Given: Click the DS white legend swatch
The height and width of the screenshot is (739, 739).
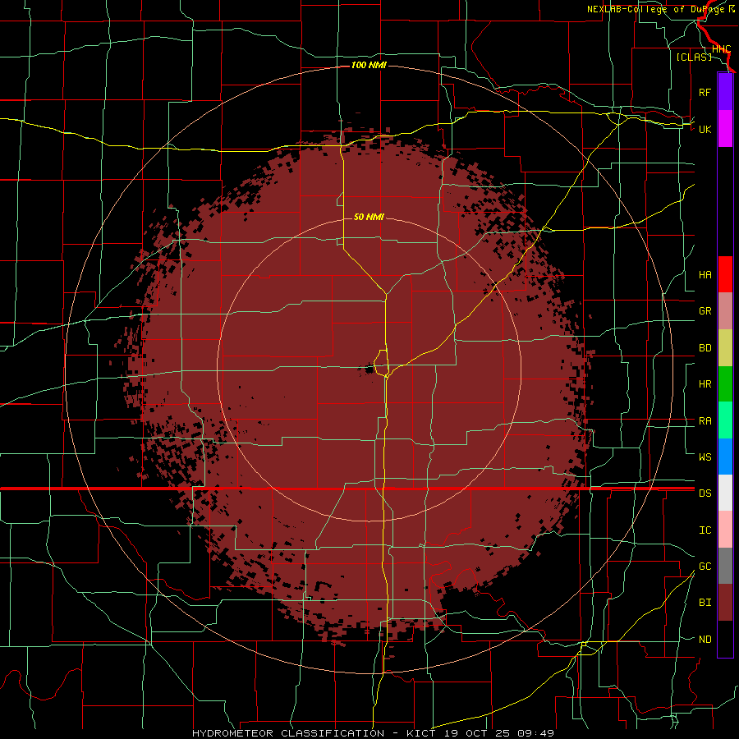Looking at the screenshot, I should (x=725, y=493).
